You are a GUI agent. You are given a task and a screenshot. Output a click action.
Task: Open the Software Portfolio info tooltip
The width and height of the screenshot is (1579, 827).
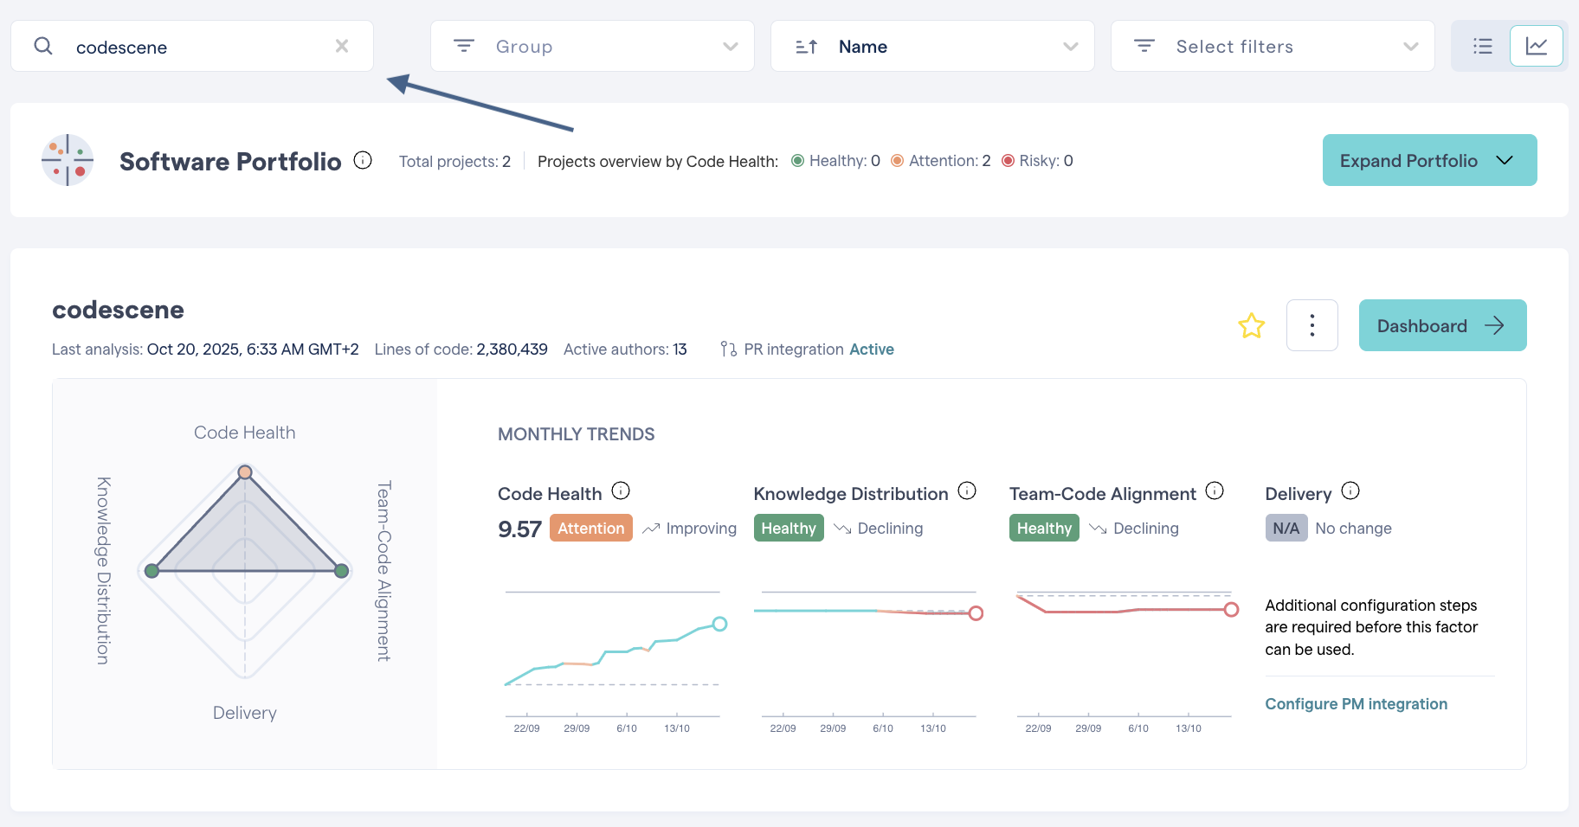[363, 160]
